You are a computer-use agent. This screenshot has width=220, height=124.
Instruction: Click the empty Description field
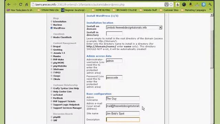123,120
